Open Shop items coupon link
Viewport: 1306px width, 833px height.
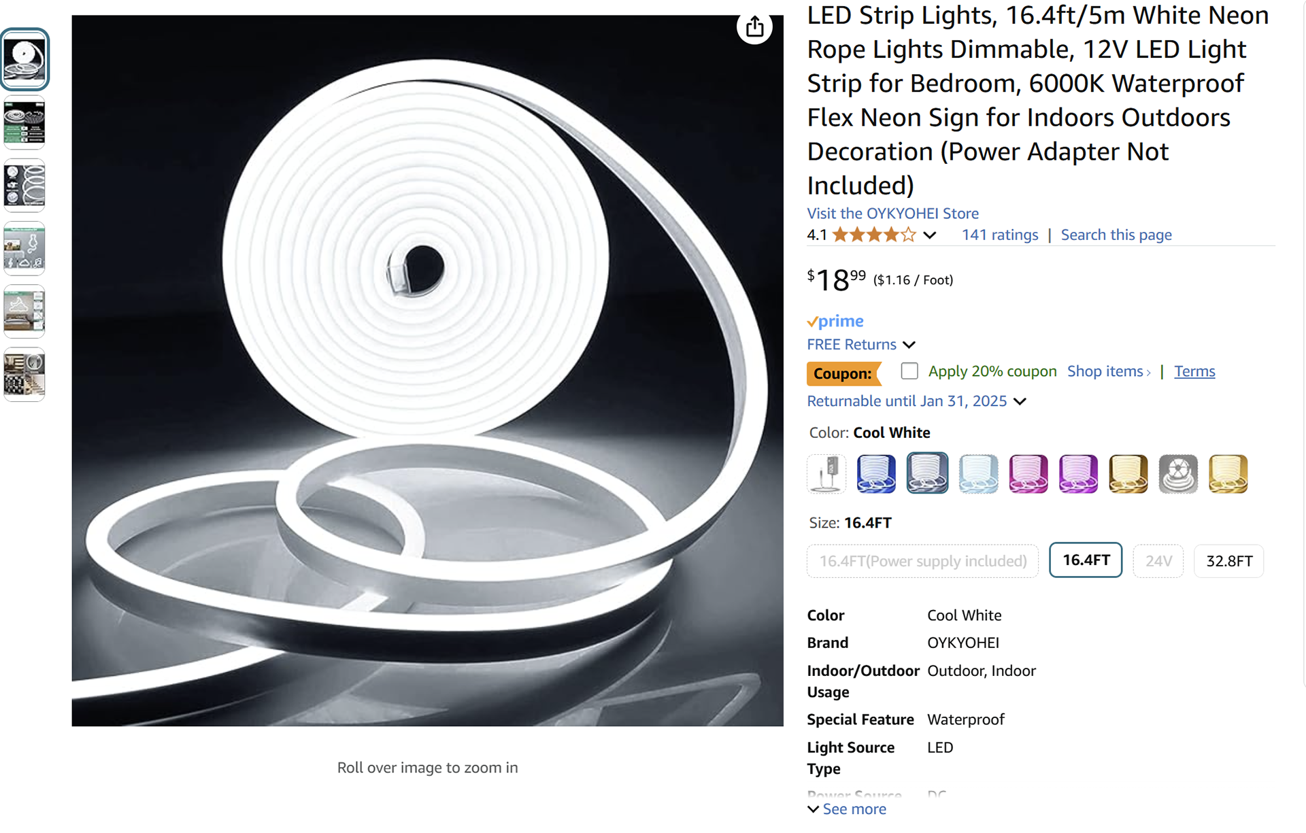[x=1109, y=371]
